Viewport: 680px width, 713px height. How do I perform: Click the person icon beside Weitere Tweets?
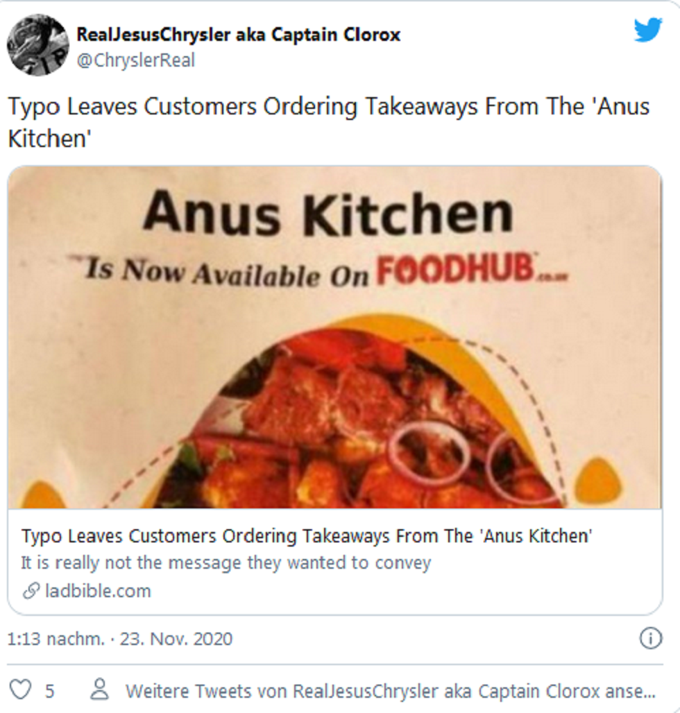click(100, 690)
